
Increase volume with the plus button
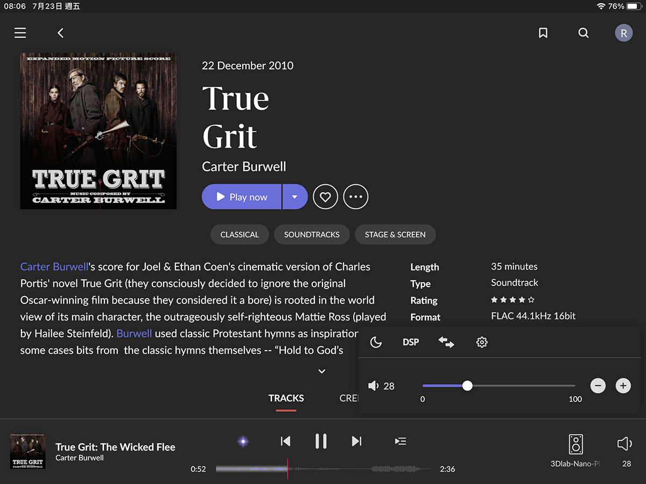click(x=623, y=386)
